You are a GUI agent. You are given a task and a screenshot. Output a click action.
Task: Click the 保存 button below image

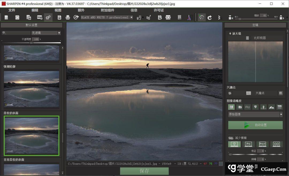pos(144,171)
